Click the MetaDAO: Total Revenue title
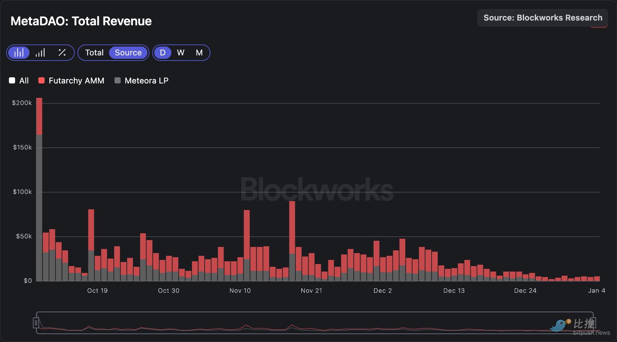 [81, 21]
